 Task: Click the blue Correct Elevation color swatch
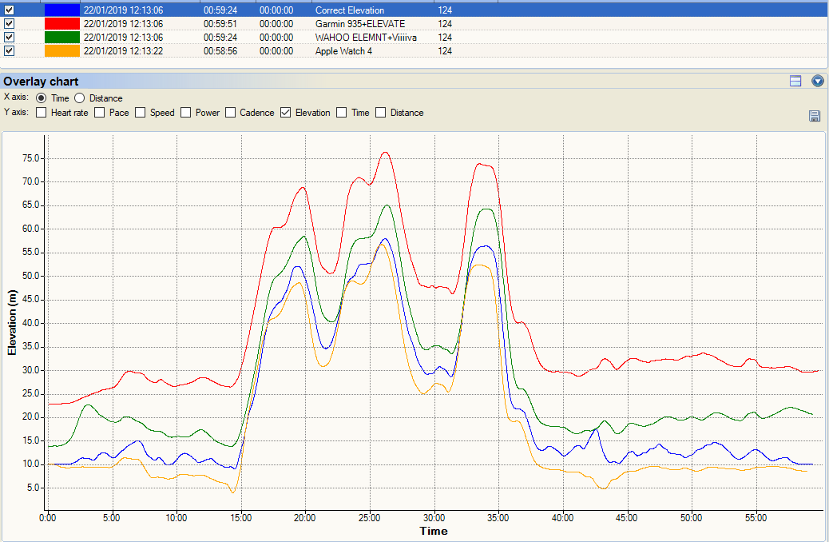pos(61,10)
